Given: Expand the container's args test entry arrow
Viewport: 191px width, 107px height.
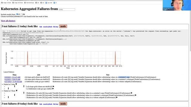Looking at the screenshot, I should [x=132, y=93].
